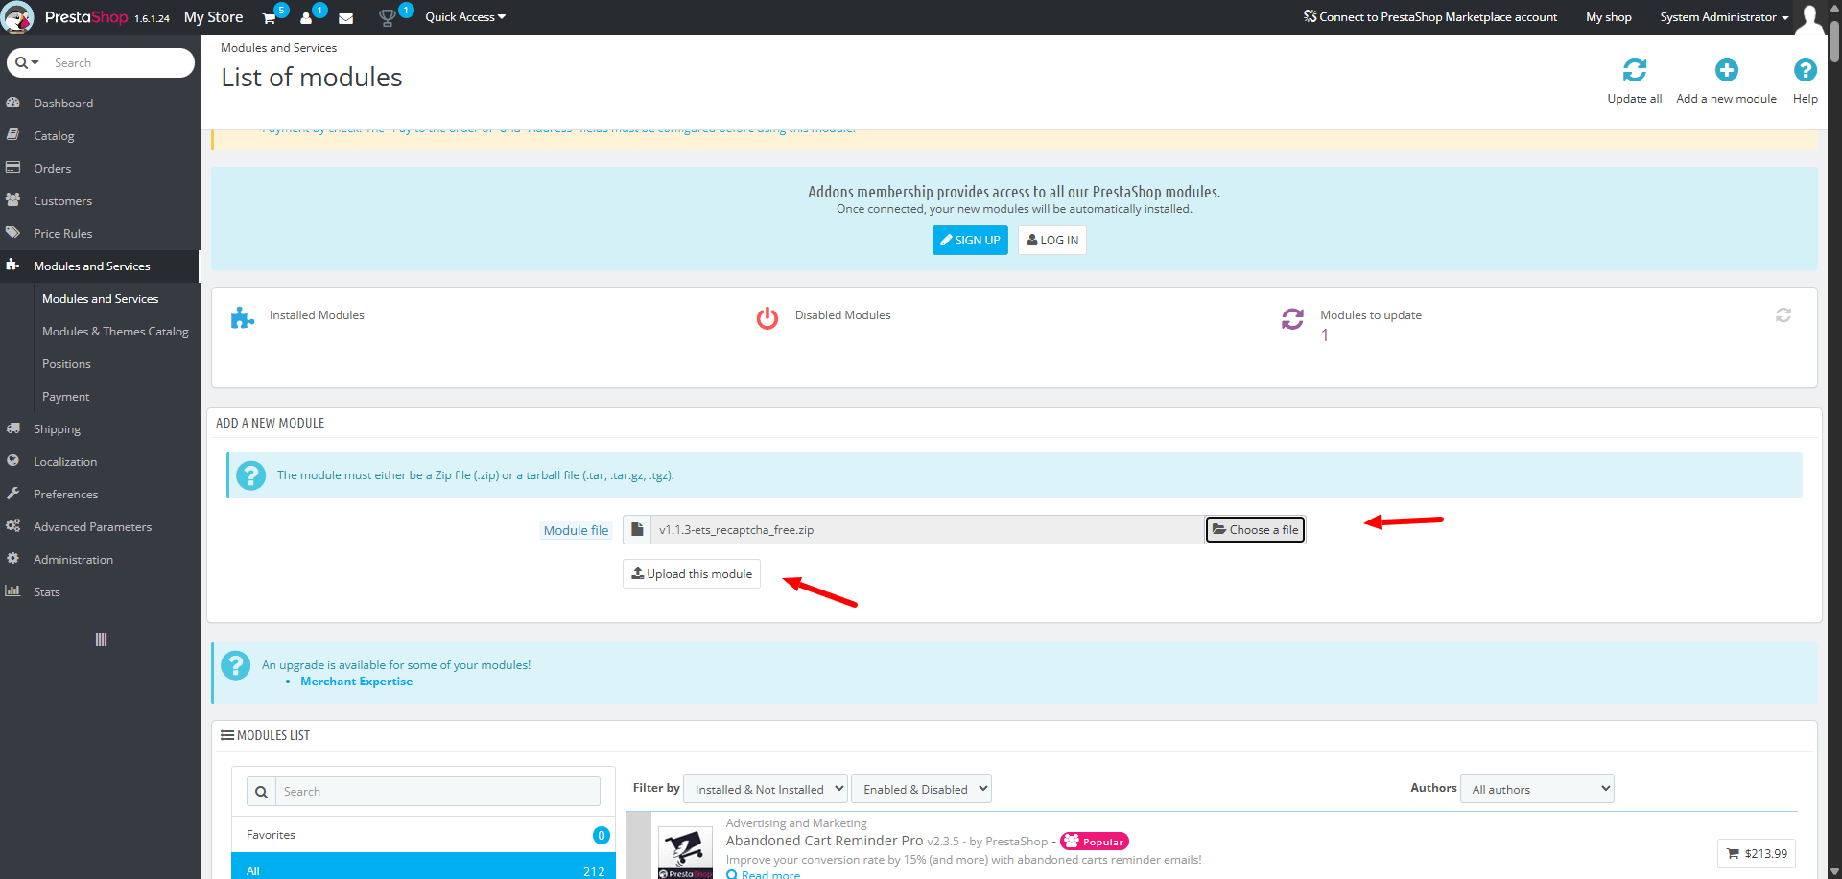1842x879 pixels.
Task: Open Payment submenu item
Action: point(65,397)
